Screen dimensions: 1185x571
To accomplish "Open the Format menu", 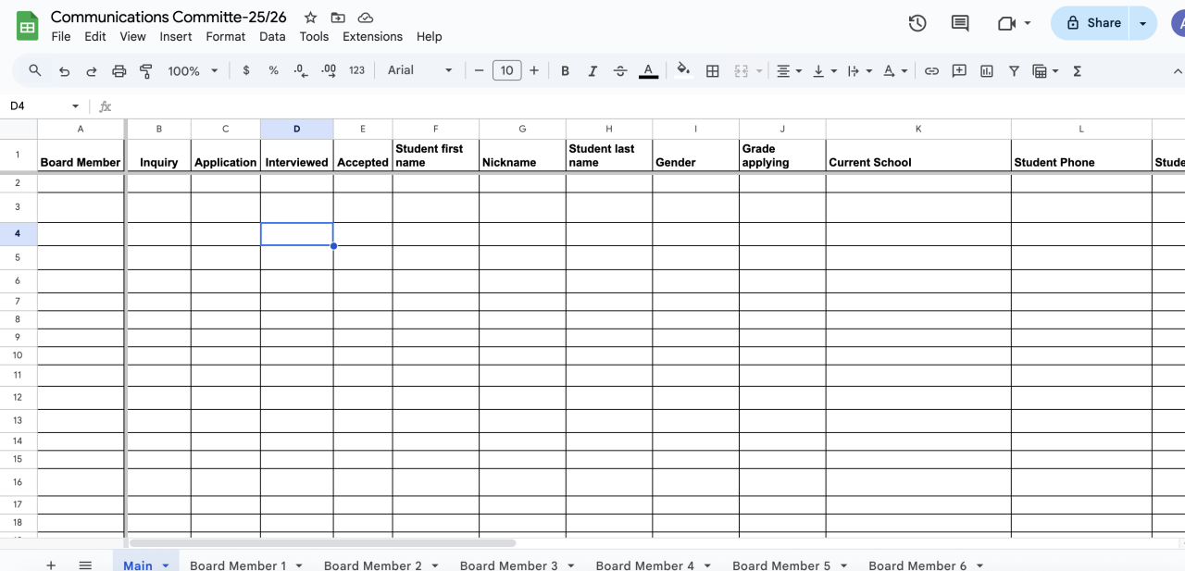I will pyautogui.click(x=226, y=37).
